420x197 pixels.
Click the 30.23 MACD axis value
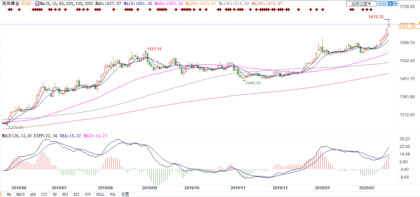pos(405,139)
